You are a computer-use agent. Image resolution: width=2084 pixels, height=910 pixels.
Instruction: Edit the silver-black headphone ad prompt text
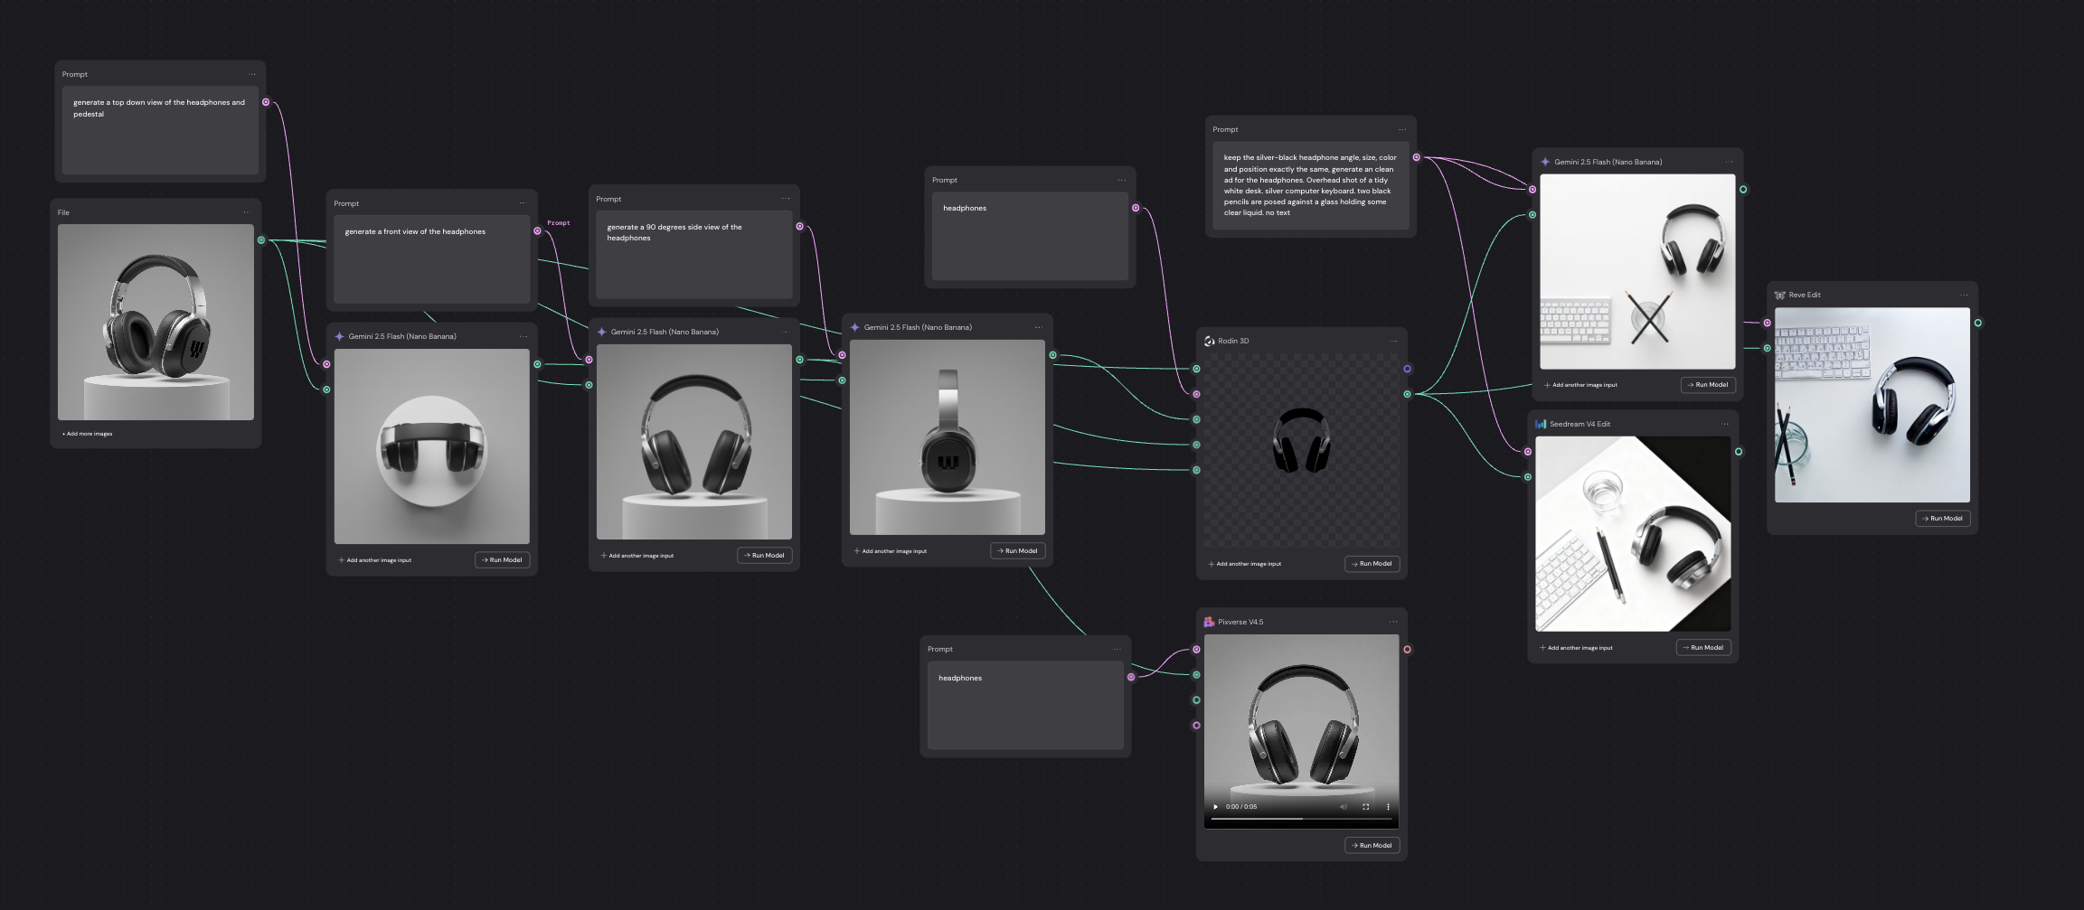click(x=1311, y=185)
